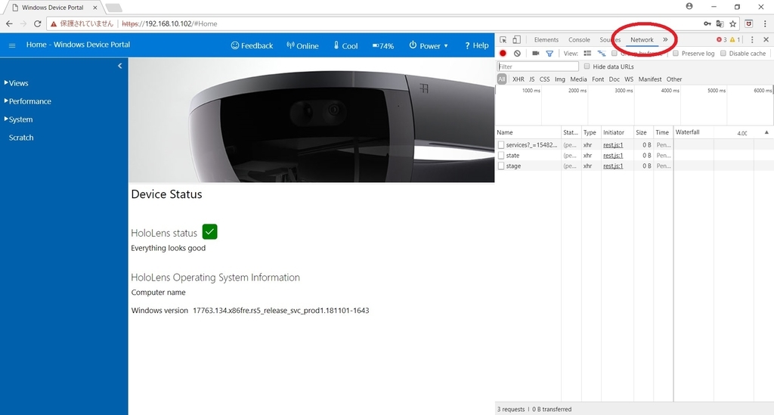This screenshot has width=774, height=415.
Task: Toggle the DevTools device toolbar icon
Action: (516, 40)
